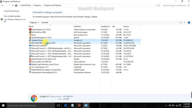Click the change view icon
This screenshot has height=108, width=192.
coord(181,22)
